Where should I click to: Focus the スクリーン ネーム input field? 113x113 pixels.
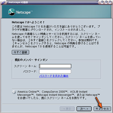55,66
